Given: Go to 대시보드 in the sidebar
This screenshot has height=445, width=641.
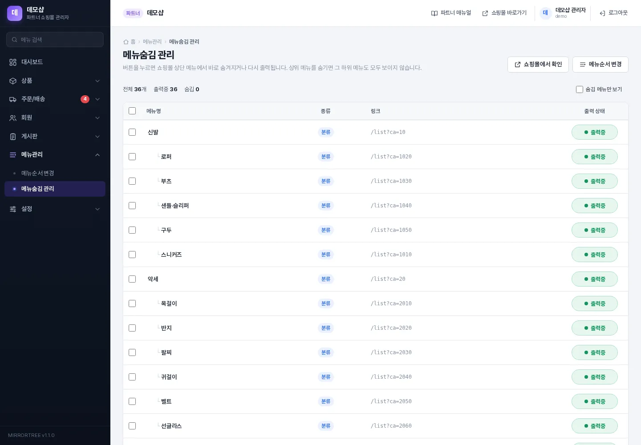Looking at the screenshot, I should click(x=55, y=62).
